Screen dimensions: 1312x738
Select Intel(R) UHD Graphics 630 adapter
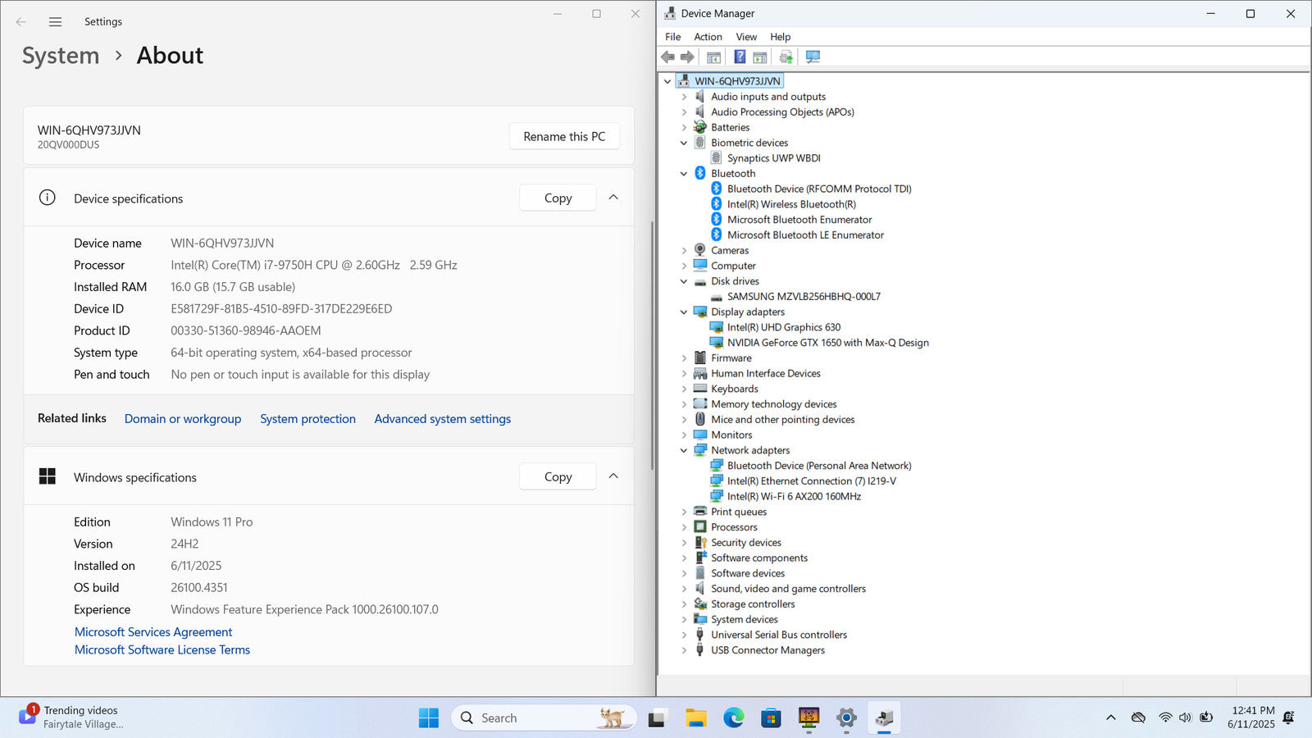[x=783, y=327]
